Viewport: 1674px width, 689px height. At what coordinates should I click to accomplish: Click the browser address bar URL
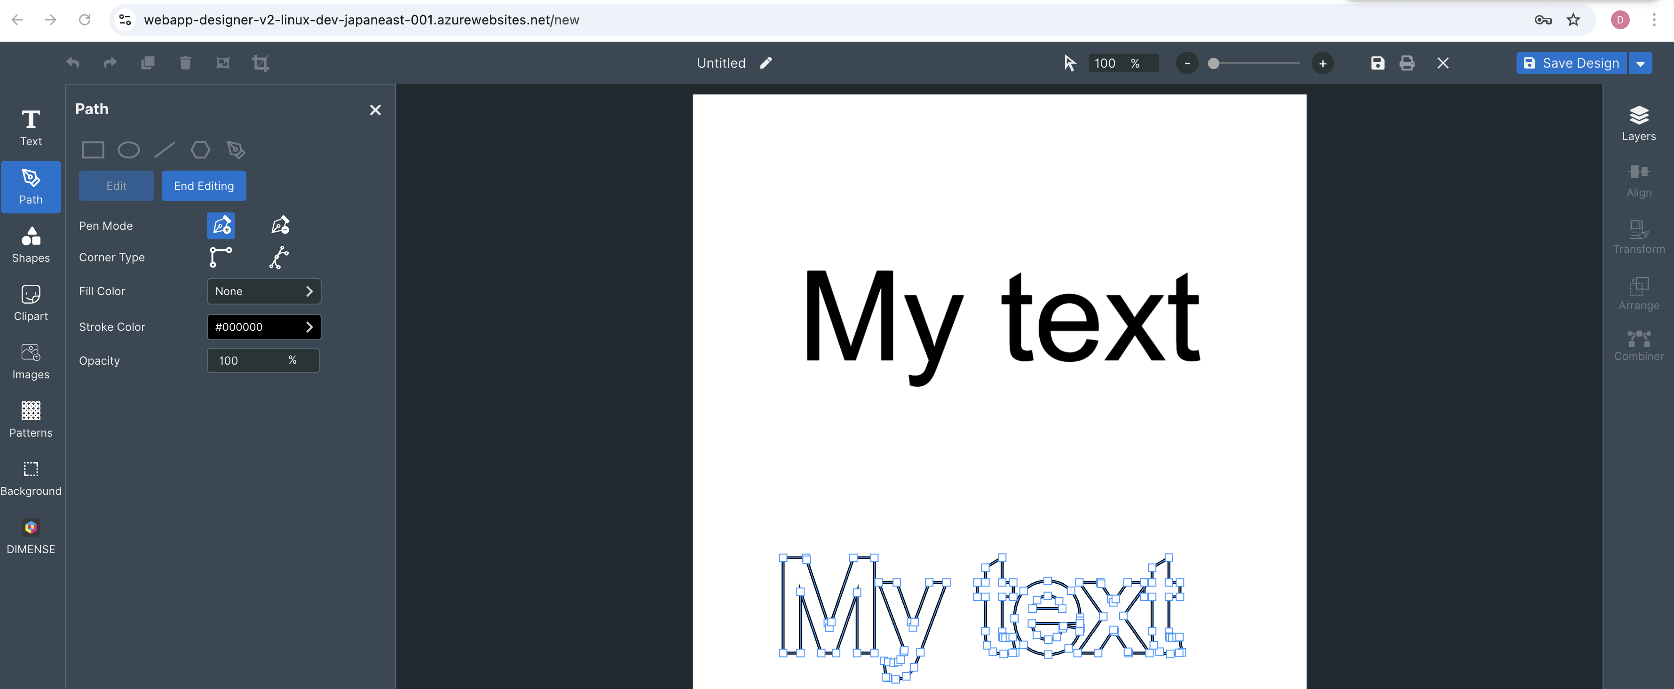(x=361, y=20)
